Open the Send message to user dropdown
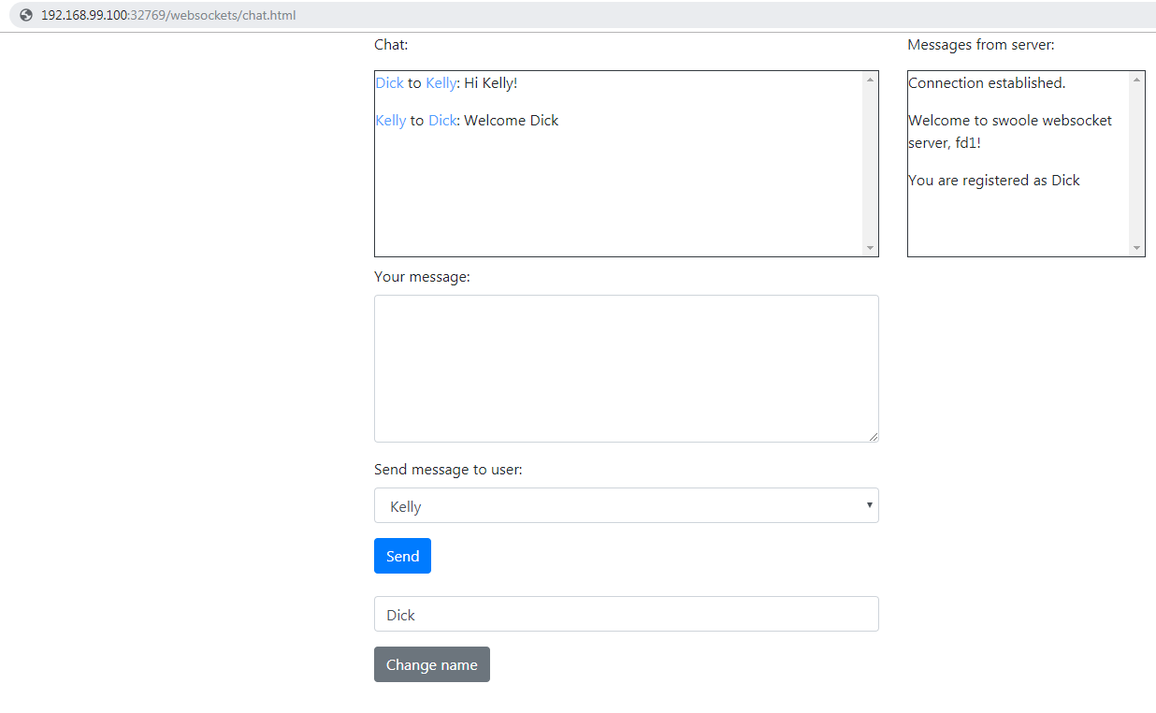The height and width of the screenshot is (713, 1156). point(626,505)
